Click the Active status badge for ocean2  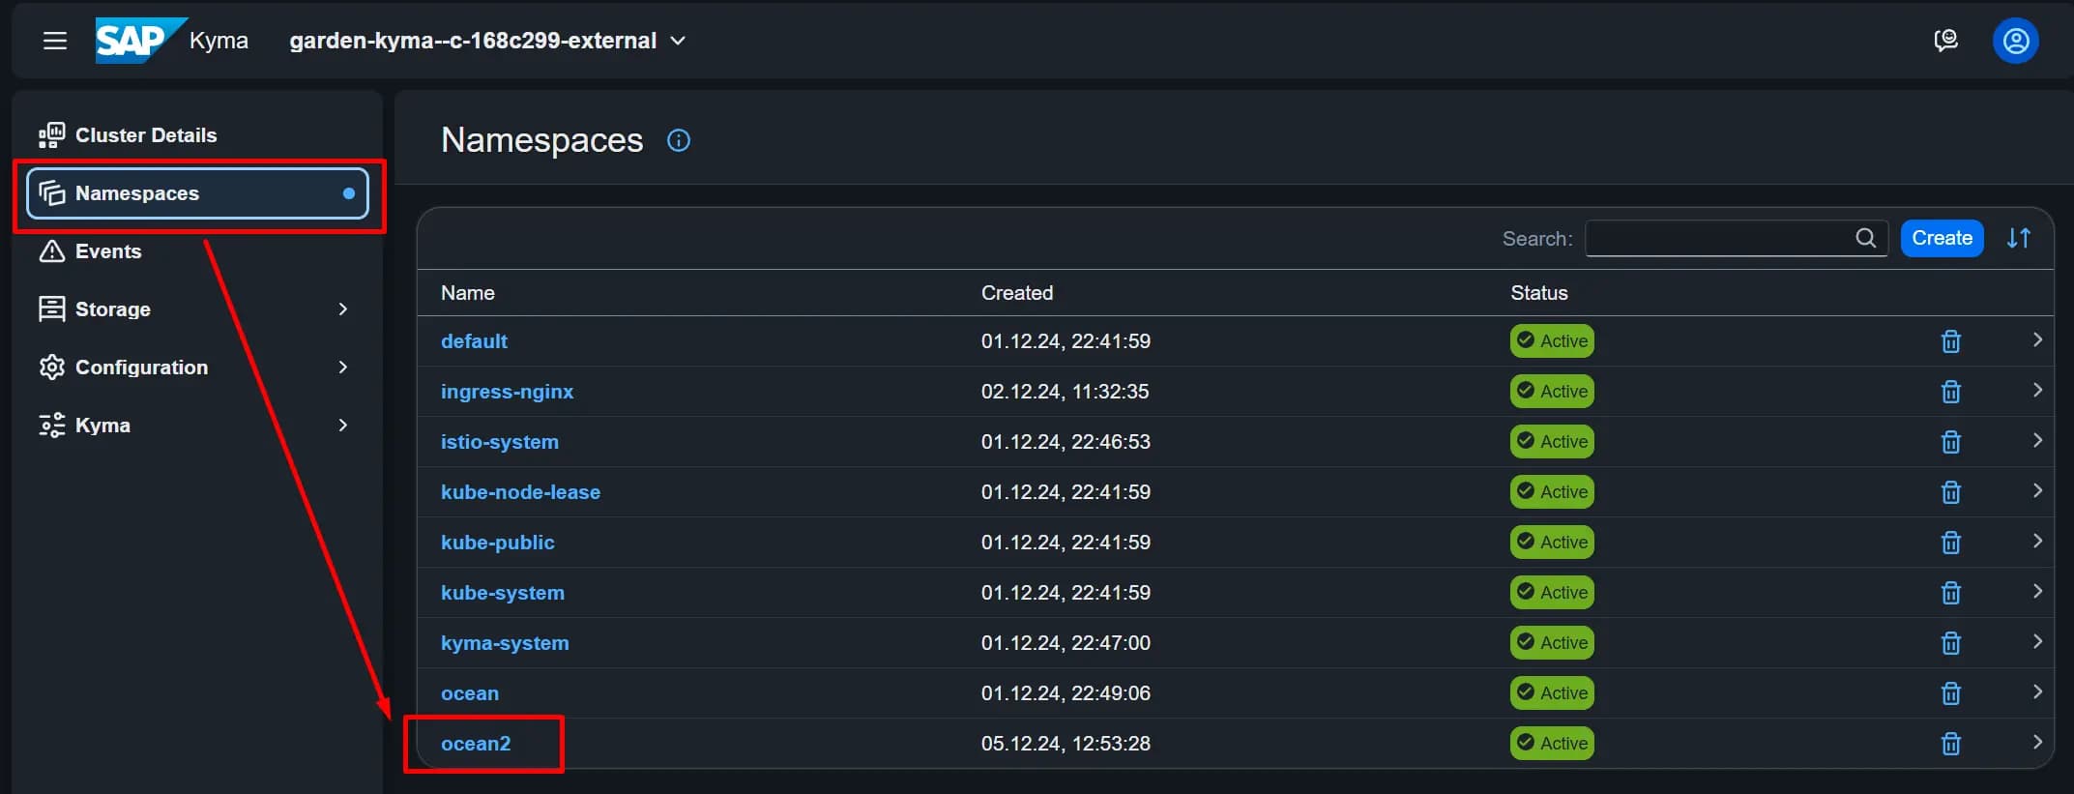click(x=1552, y=743)
